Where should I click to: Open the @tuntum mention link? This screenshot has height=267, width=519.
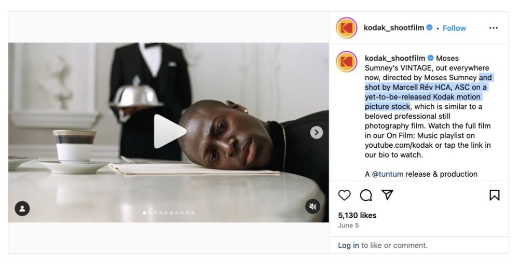click(x=388, y=174)
